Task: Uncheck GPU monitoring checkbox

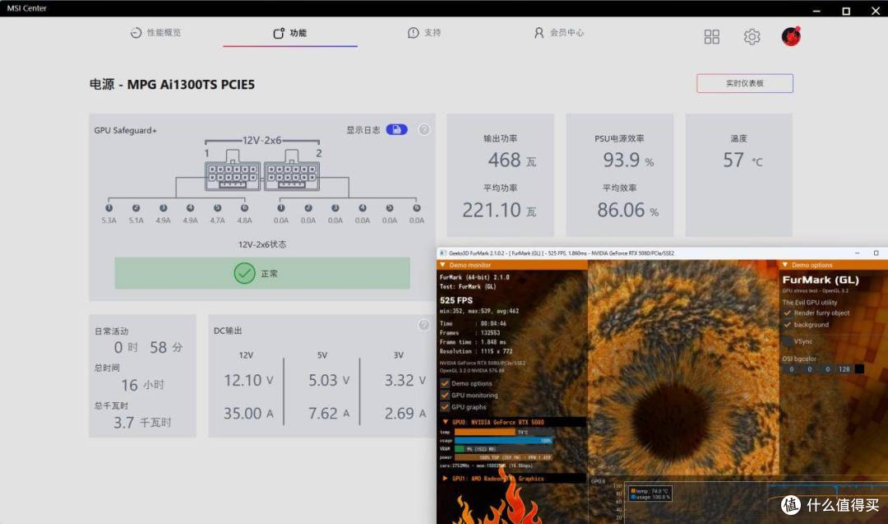Action: point(445,396)
